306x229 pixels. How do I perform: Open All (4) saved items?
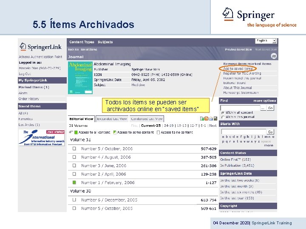[x=23, y=113]
